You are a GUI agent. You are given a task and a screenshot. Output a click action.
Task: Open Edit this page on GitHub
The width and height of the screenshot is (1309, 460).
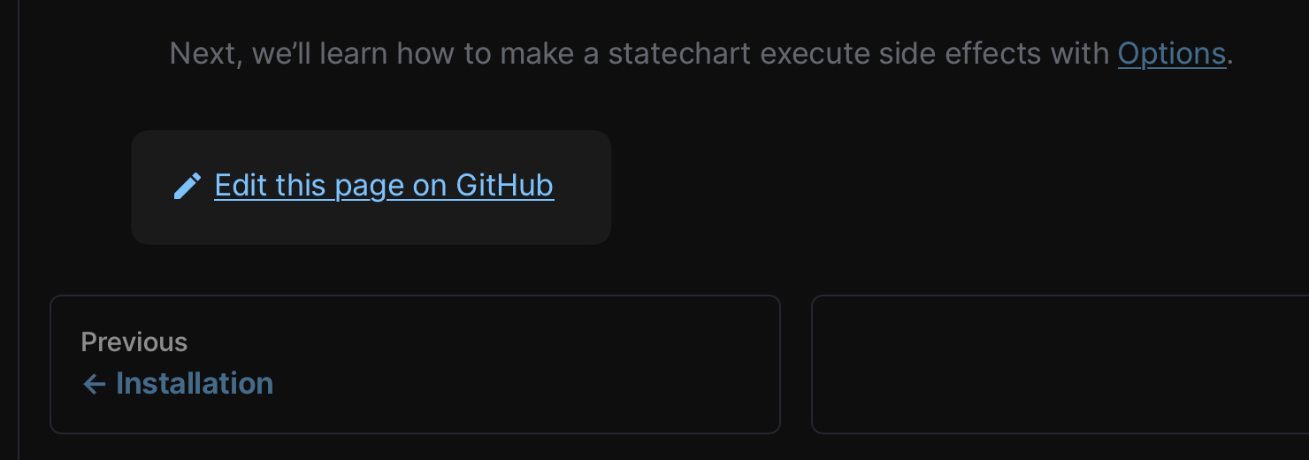pos(384,186)
